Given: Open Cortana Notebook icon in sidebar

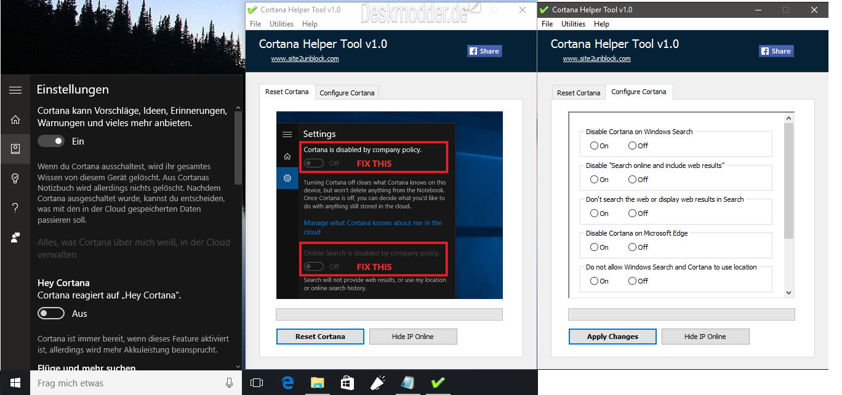Looking at the screenshot, I should 15,148.
